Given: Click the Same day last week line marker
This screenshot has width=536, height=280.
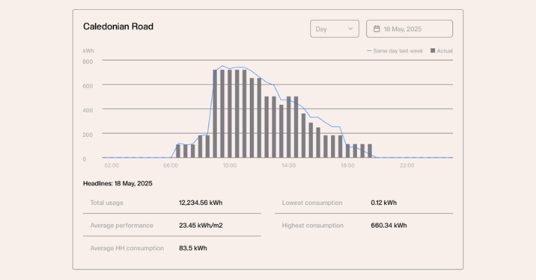Looking at the screenshot, I should coord(368,51).
